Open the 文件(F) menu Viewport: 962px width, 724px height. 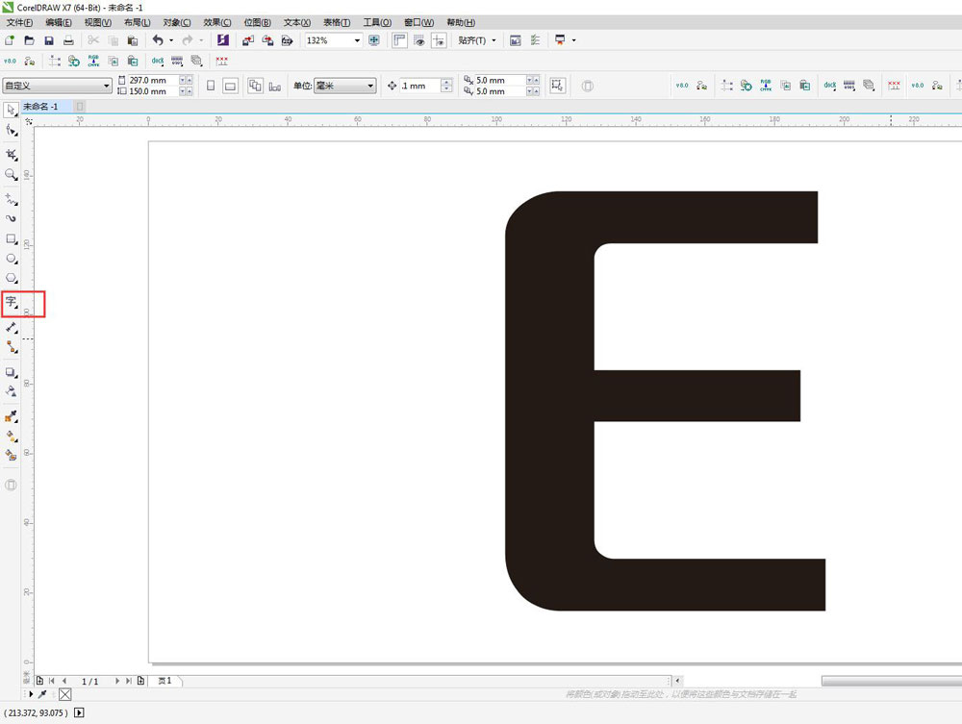click(19, 22)
